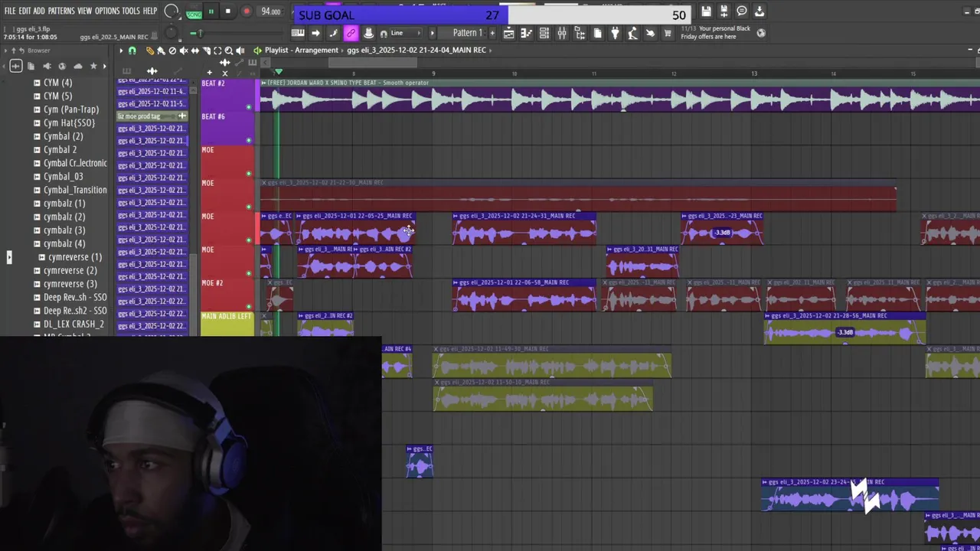Open the Channel rack icon

544,33
